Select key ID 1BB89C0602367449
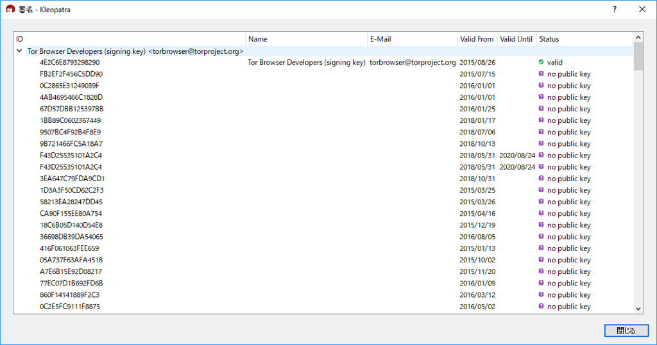 pos(71,120)
